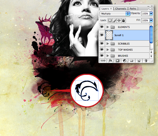Click the layers list scrollbar thumb
The height and width of the screenshot is (136, 158).
coord(151,34)
